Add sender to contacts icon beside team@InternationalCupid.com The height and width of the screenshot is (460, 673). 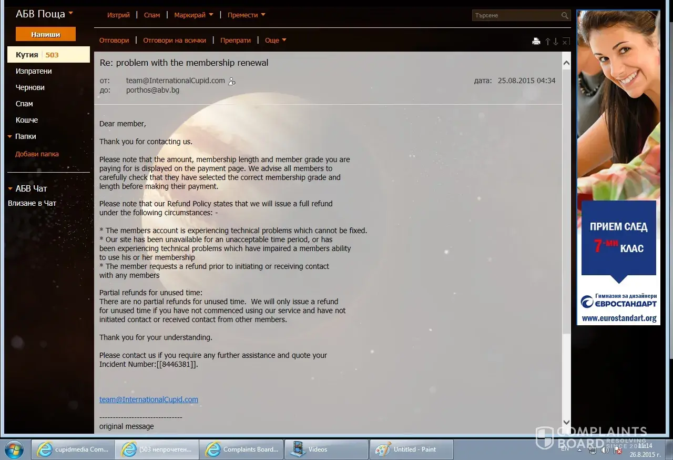point(232,81)
